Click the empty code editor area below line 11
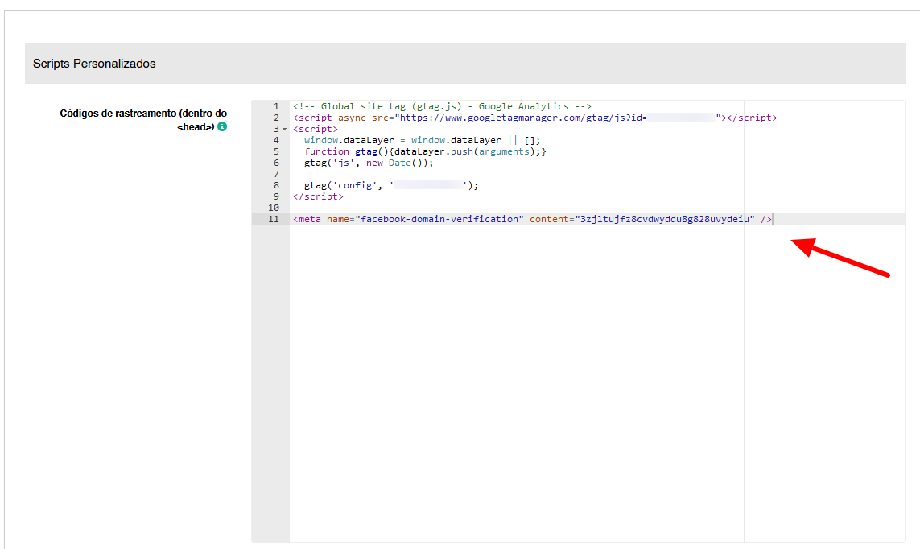The height and width of the screenshot is (549, 920). click(596, 383)
